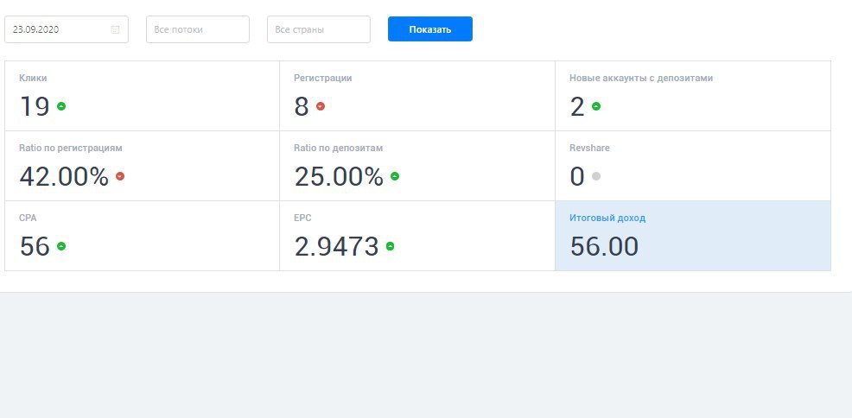852x418 pixels.
Task: Select the Клики label
Action: pos(33,79)
